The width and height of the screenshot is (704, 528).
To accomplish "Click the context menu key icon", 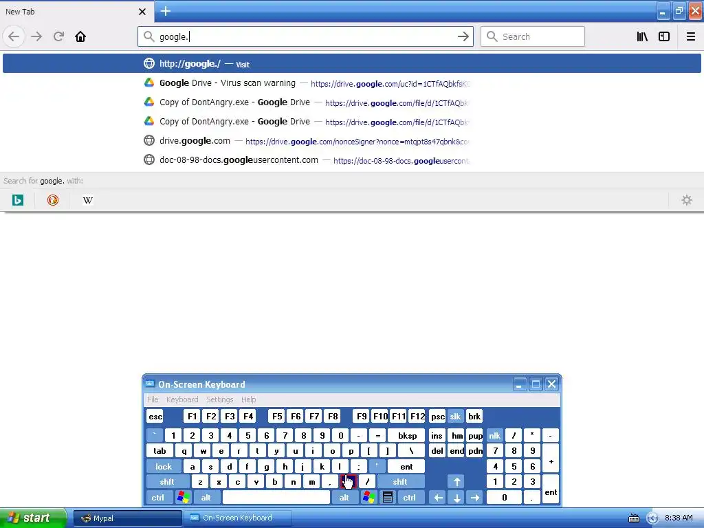I will coord(388,498).
